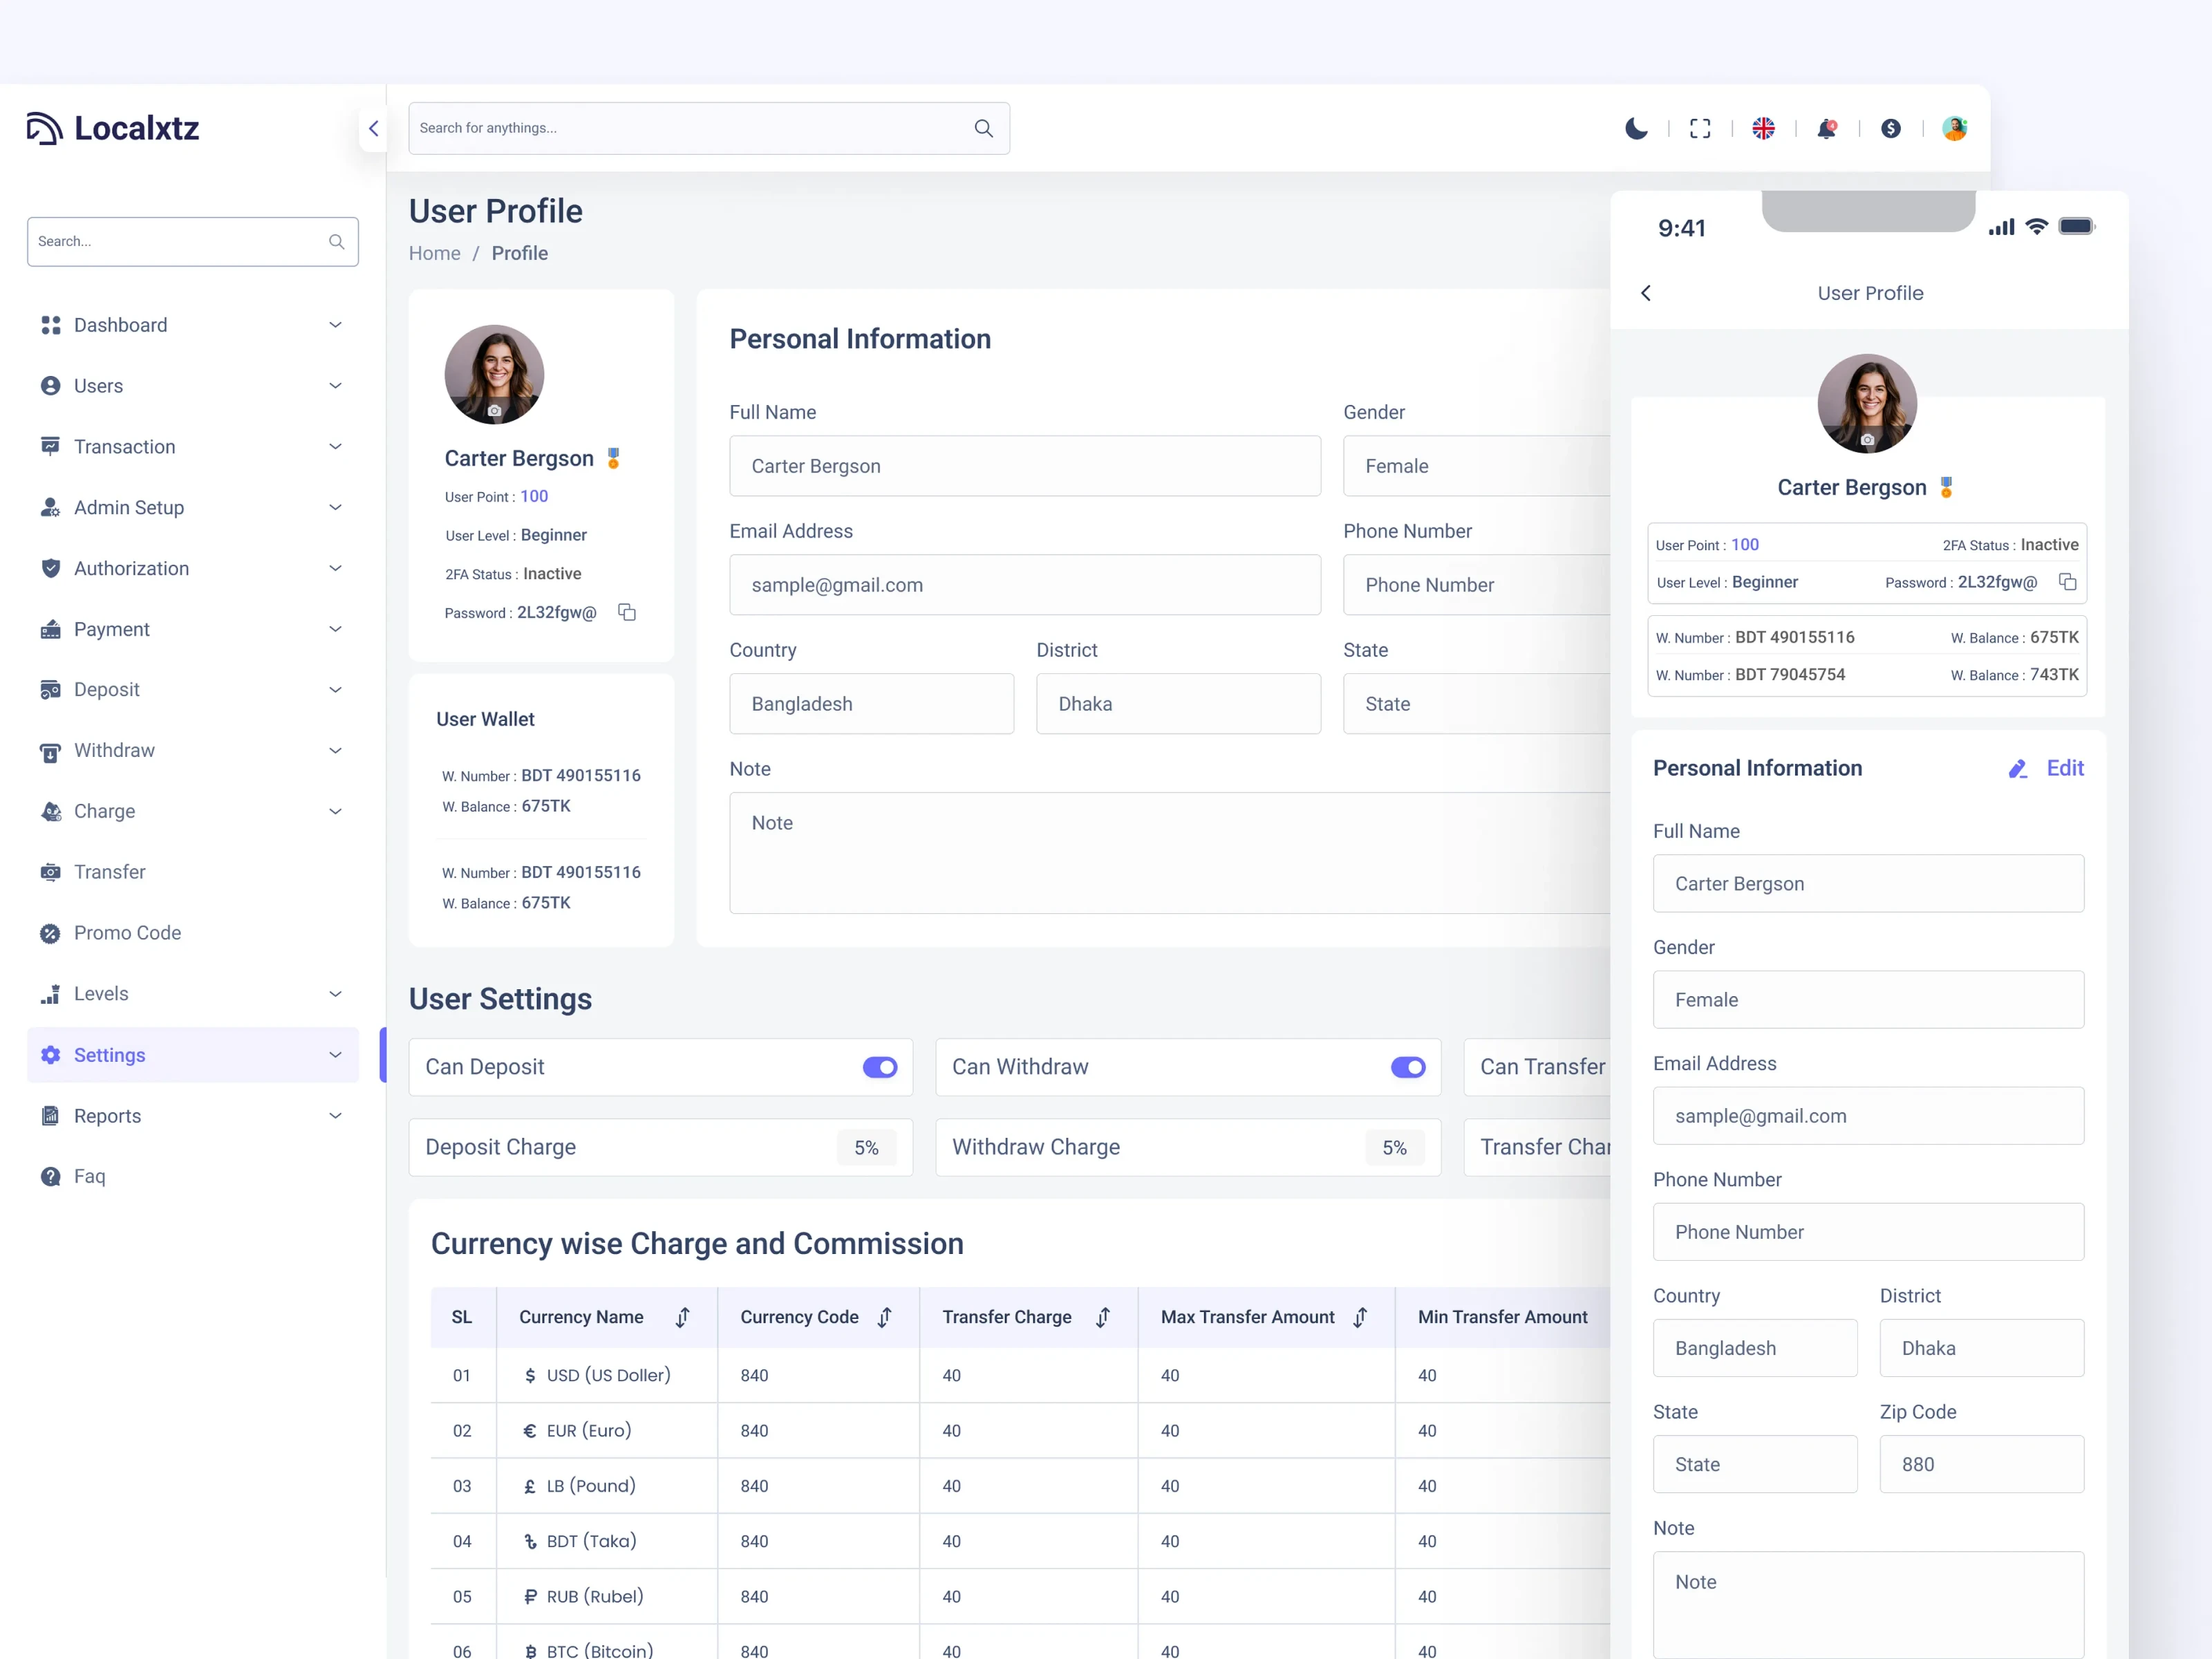This screenshot has width=2212, height=1659.
Task: Toggle the Can Deposit switch
Action: click(x=880, y=1067)
